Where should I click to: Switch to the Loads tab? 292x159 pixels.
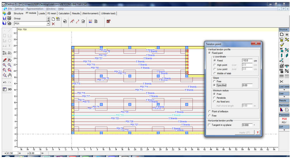pyautogui.click(x=42, y=13)
